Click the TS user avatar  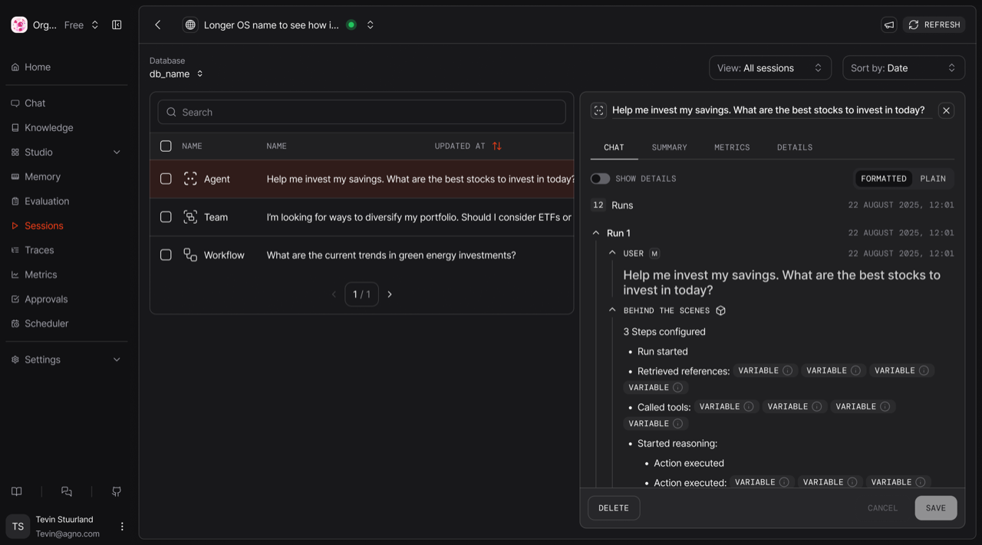tap(18, 527)
